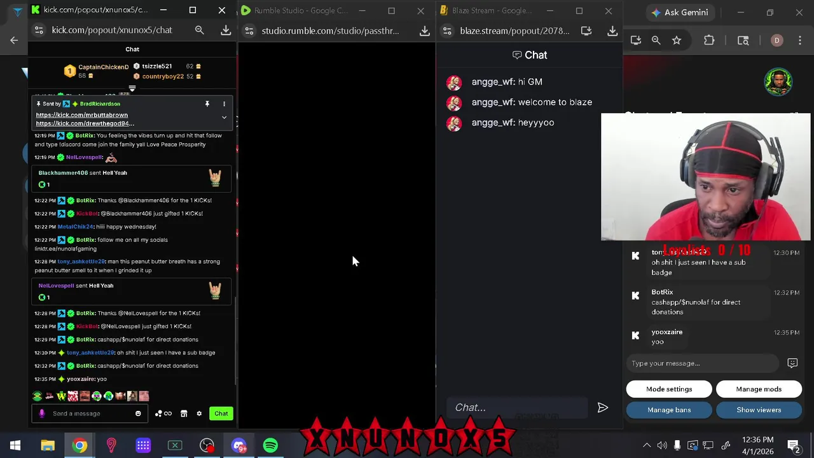This screenshot has width=814, height=458.
Task: Open taskbar volume control
Action: pyautogui.click(x=662, y=445)
